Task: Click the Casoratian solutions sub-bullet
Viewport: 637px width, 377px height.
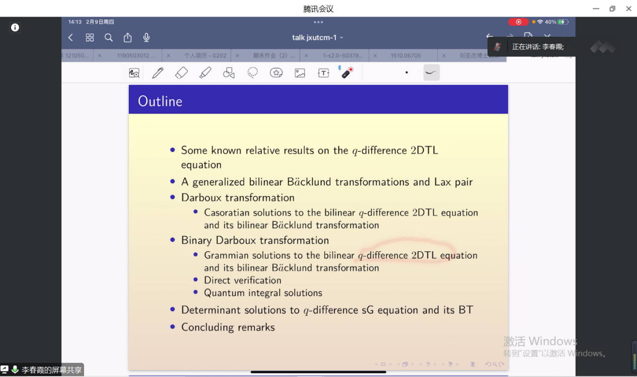Action: (341, 219)
